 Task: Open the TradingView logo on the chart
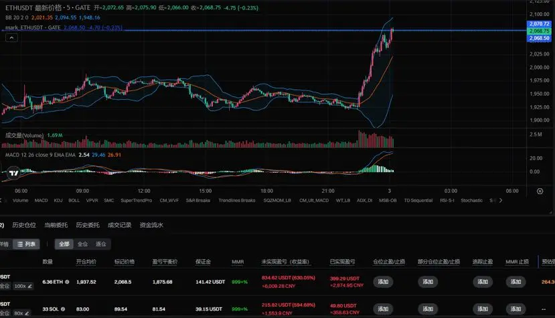(14, 173)
